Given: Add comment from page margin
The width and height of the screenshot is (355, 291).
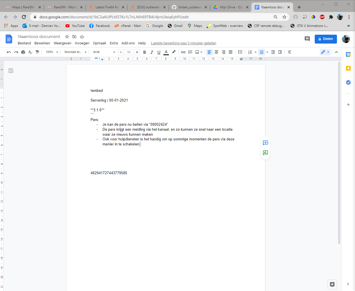Looking at the screenshot, I should [265, 143].
